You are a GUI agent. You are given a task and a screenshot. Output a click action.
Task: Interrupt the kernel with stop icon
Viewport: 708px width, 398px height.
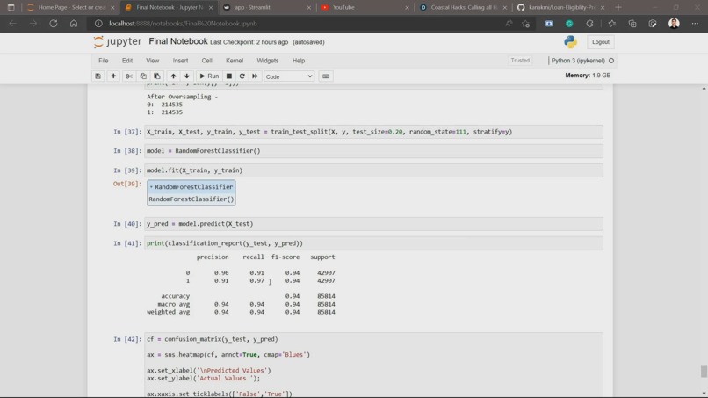pyautogui.click(x=229, y=76)
